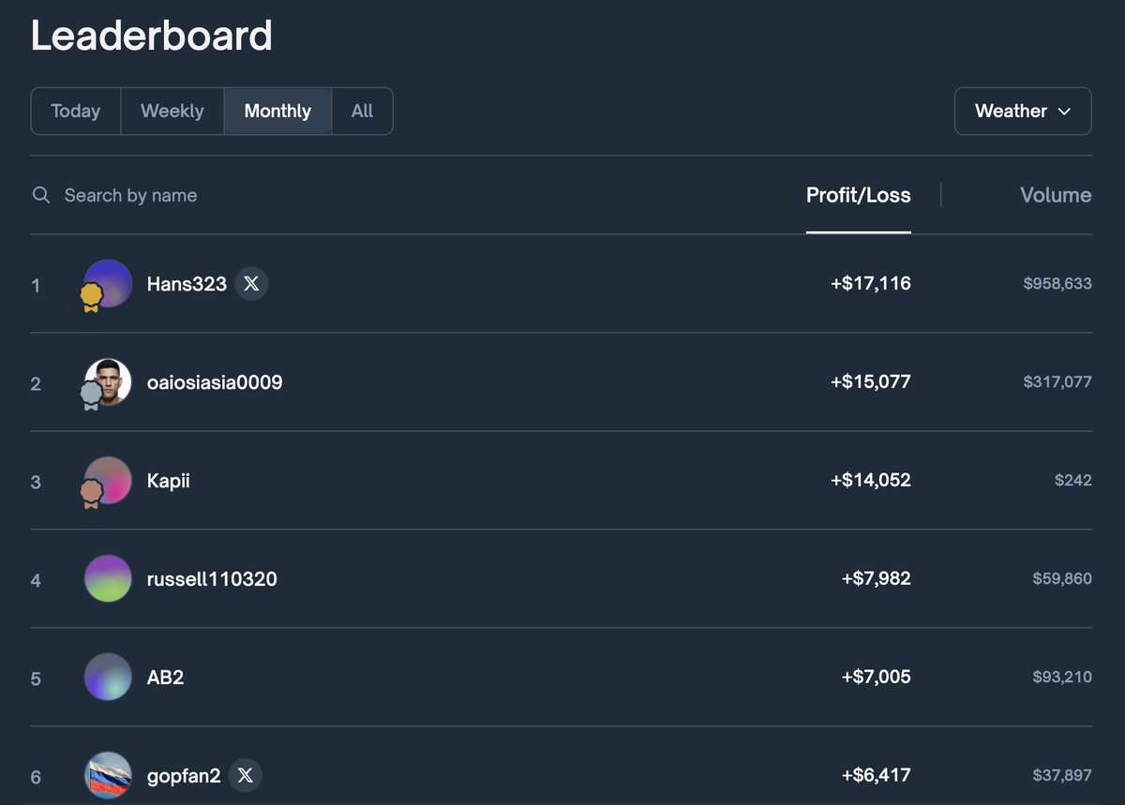The height and width of the screenshot is (805, 1125).
Task: Switch to the Weekly leaderboard view
Action: pyautogui.click(x=172, y=111)
